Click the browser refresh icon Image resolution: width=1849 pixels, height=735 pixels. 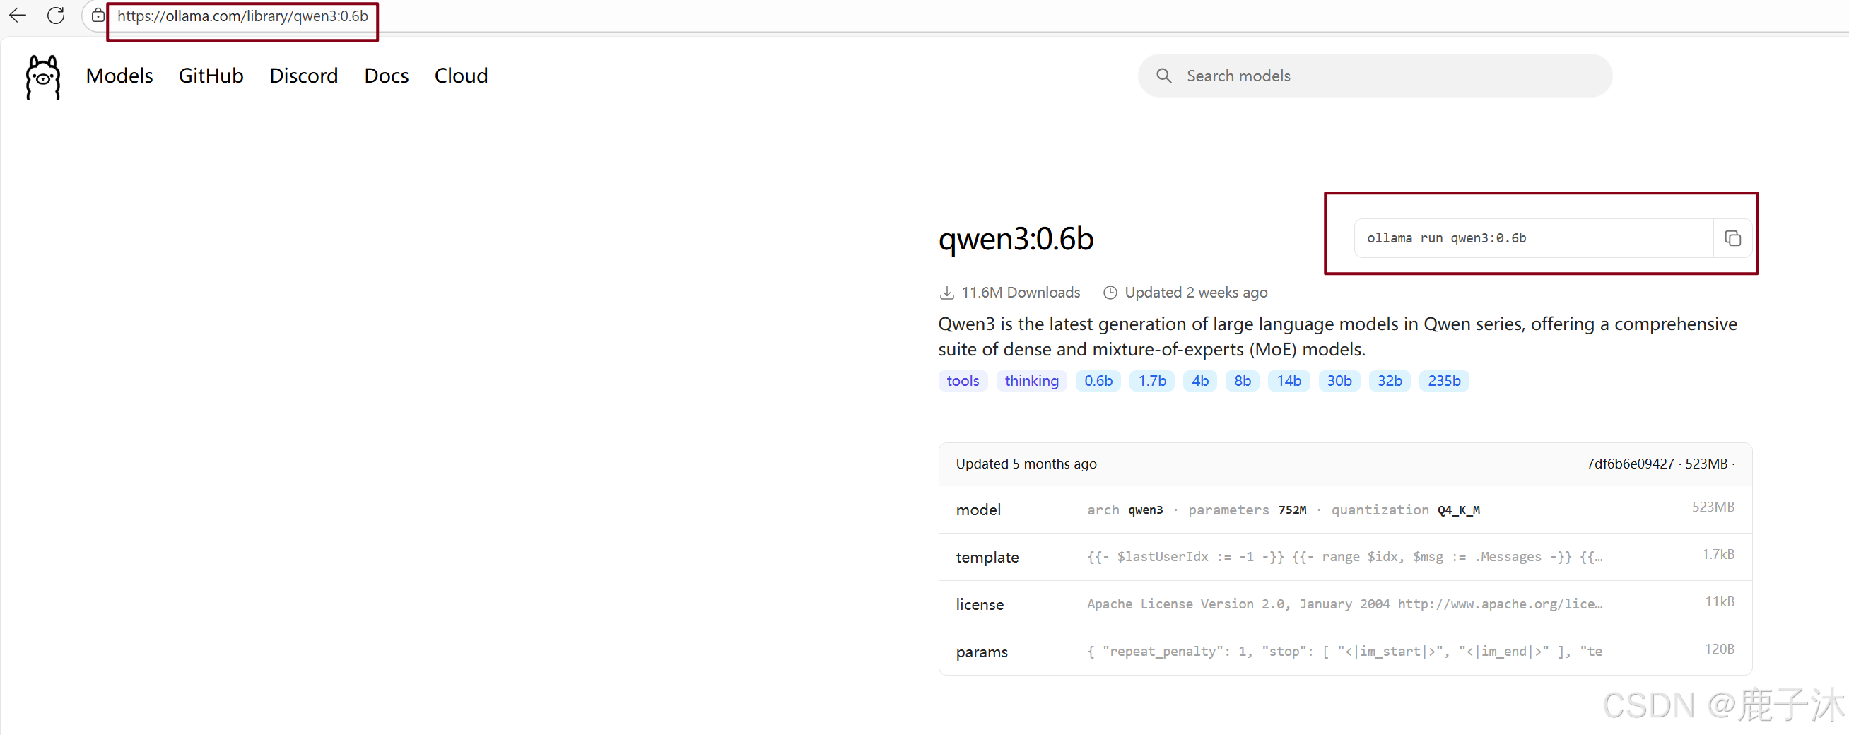(x=56, y=15)
